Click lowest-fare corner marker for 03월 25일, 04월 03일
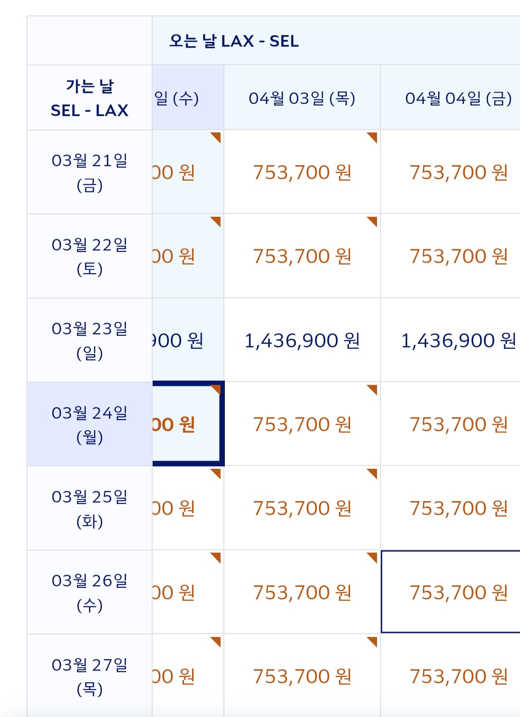This screenshot has width=520, height=717. [x=372, y=473]
